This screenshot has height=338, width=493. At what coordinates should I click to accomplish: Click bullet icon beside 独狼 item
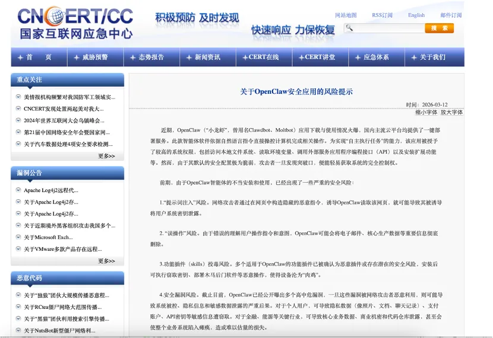pyautogui.click(x=18, y=295)
